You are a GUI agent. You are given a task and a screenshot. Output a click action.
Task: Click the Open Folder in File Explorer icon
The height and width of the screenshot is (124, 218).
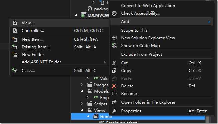[x=114, y=102]
